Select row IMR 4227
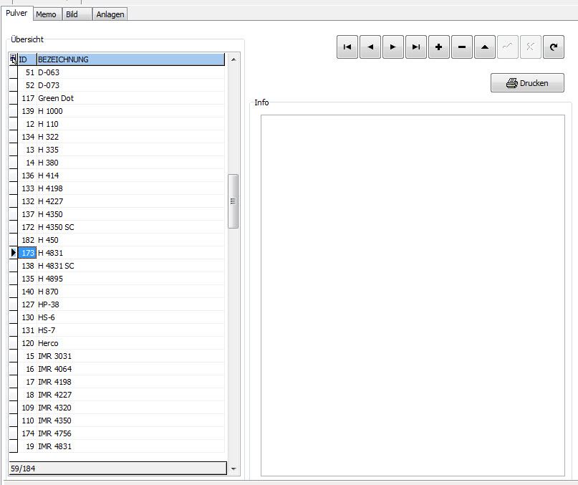 (x=117, y=395)
